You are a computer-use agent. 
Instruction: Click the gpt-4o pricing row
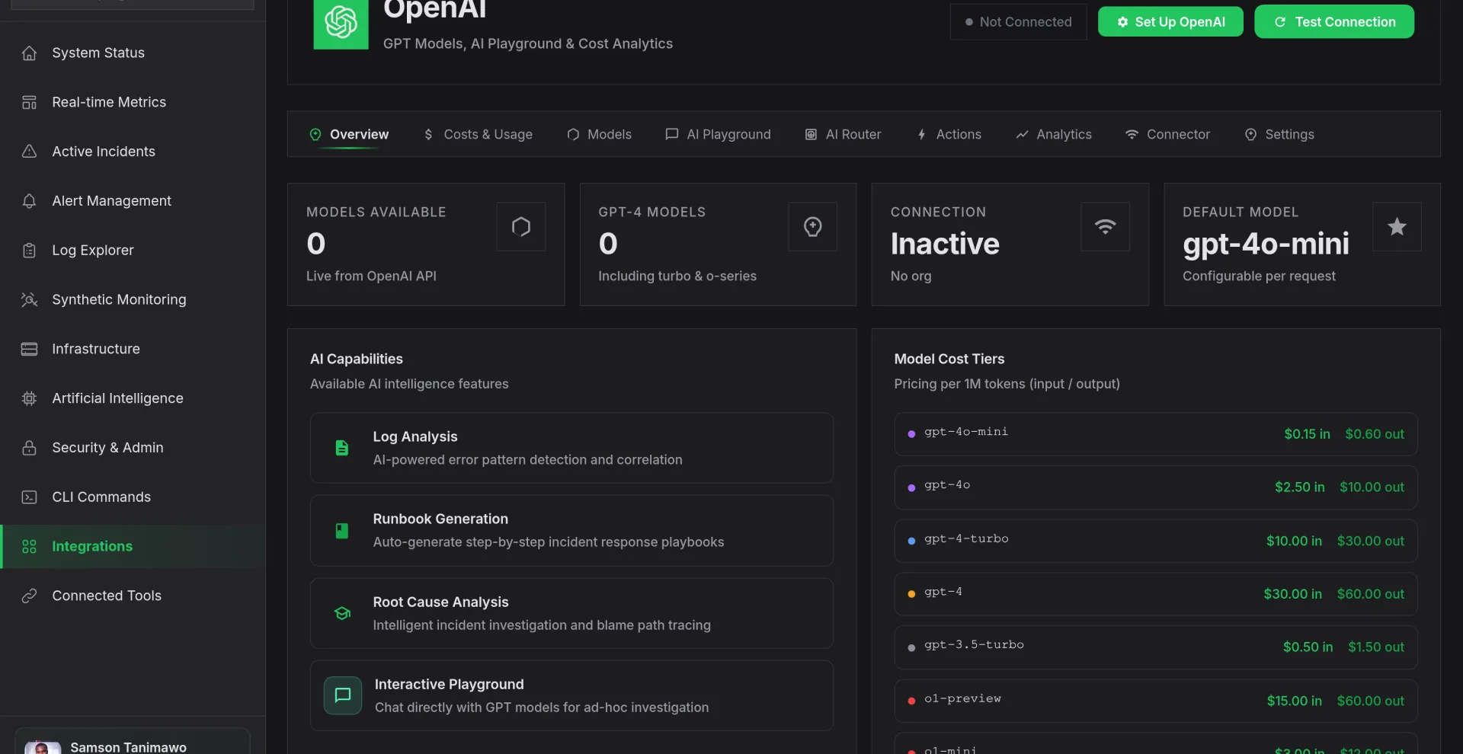(x=1156, y=487)
